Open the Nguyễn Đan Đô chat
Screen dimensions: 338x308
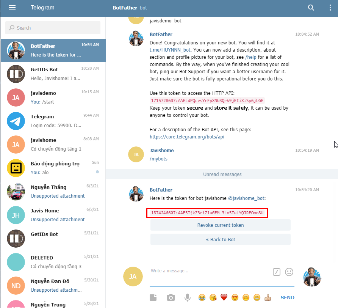[53, 286]
